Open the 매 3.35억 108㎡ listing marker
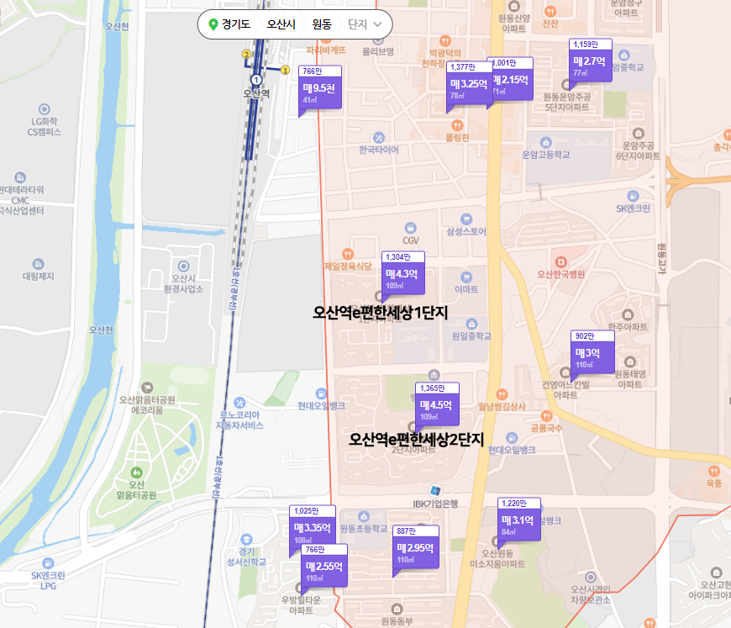 pos(312,525)
